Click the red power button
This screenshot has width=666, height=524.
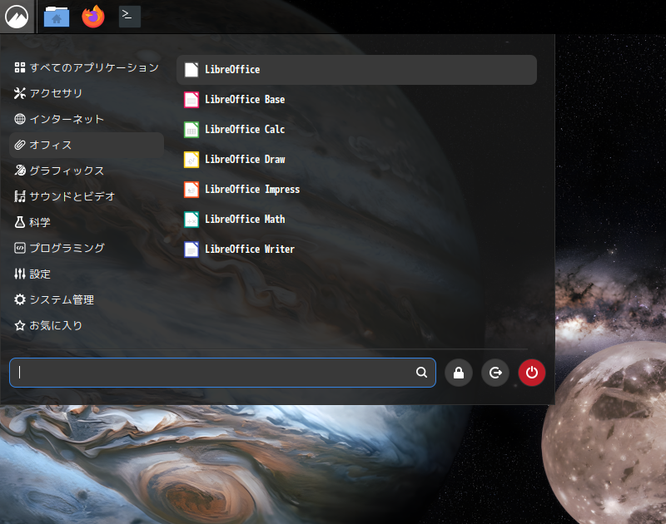click(x=532, y=373)
